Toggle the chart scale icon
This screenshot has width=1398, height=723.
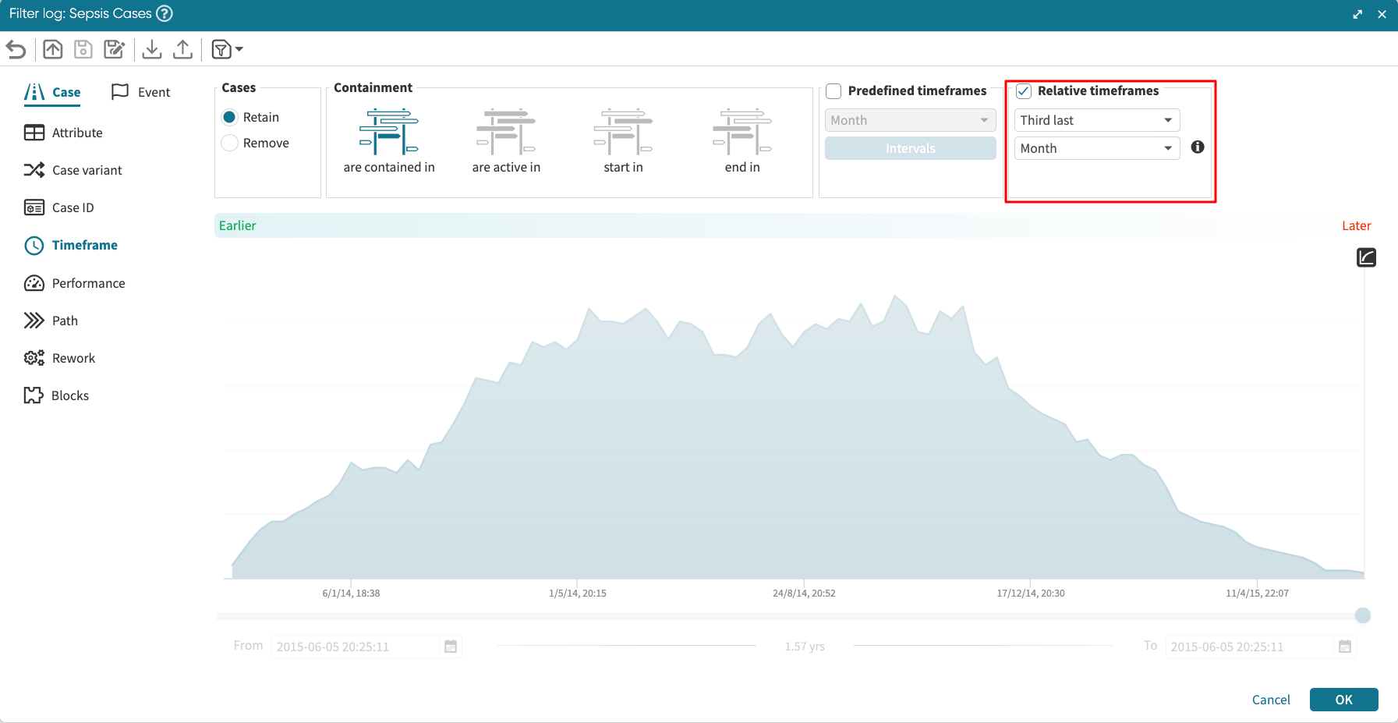click(1366, 257)
